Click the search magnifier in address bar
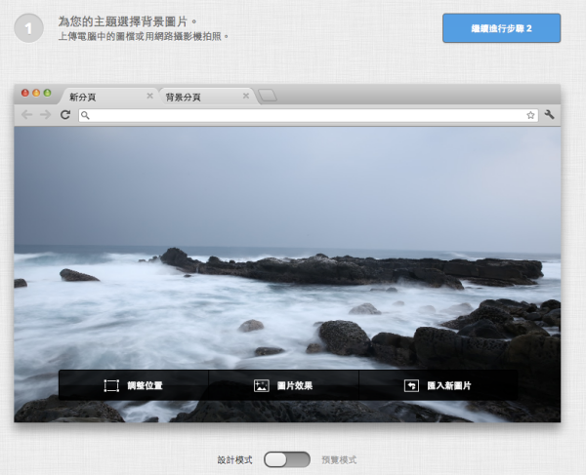Image resolution: width=586 pixels, height=475 pixels. pyautogui.click(x=85, y=115)
